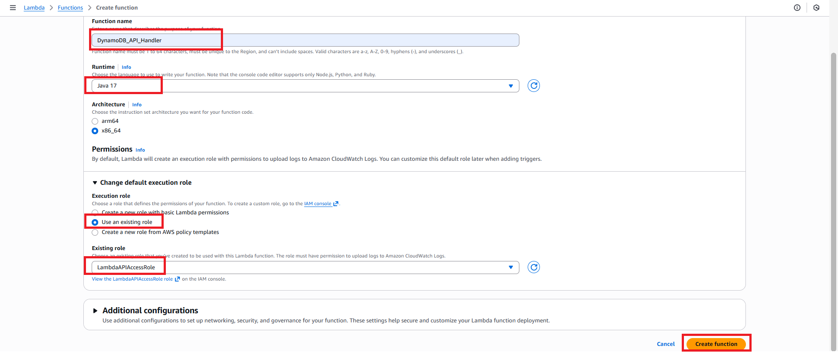Refresh the Existing role list
Image resolution: width=838 pixels, height=359 pixels.
tap(533, 267)
